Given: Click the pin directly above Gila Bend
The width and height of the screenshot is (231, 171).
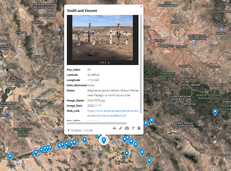Looking at the screenshot, I should 74,143.
